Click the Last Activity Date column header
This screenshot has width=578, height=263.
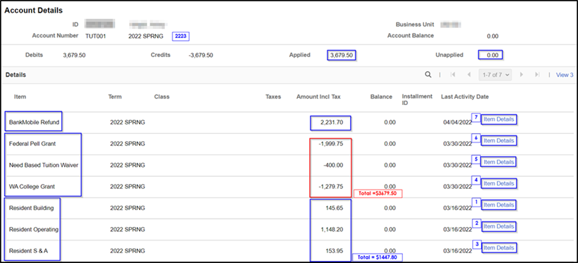point(465,97)
